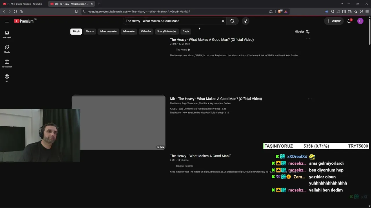This screenshot has width=371, height=208.
Task: Open the Leo AI sparkle icon
Action: pyautogui.click(x=356, y=12)
